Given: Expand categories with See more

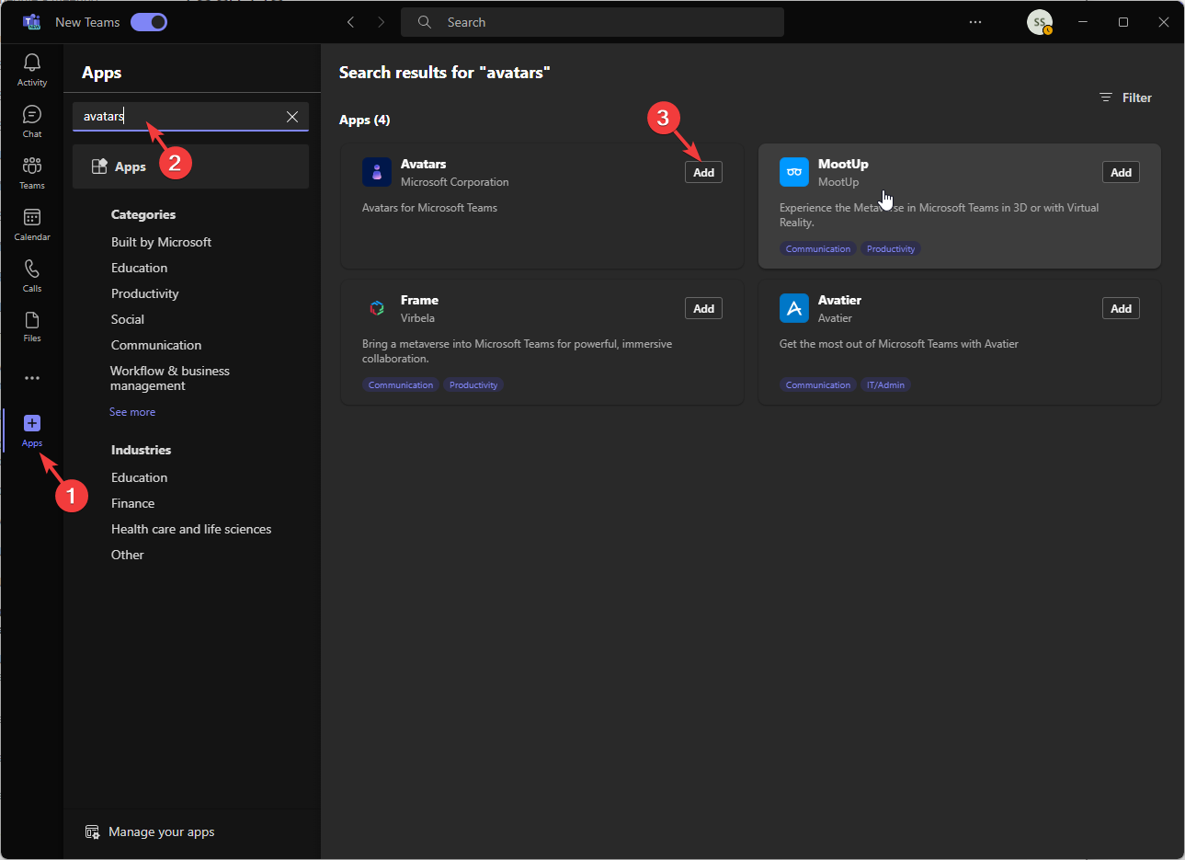Looking at the screenshot, I should (x=132, y=412).
